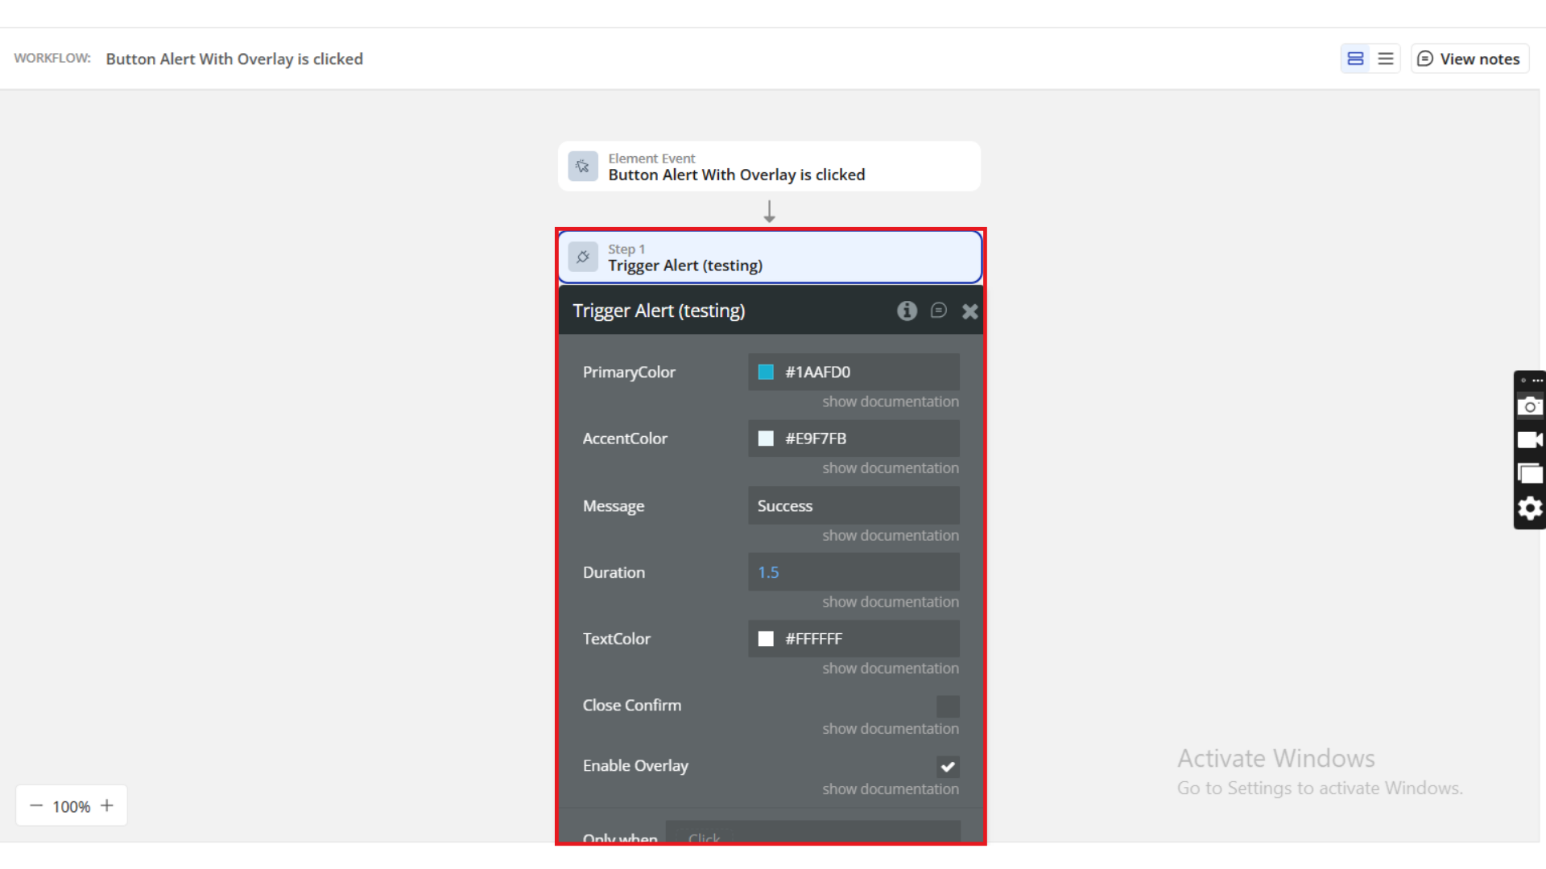
Task: Show documentation link under Duration
Action: (890, 602)
